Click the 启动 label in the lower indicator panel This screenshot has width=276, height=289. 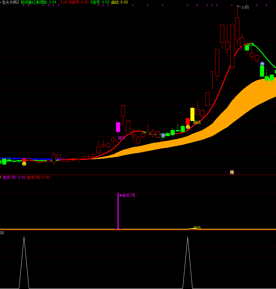tap(197, 228)
